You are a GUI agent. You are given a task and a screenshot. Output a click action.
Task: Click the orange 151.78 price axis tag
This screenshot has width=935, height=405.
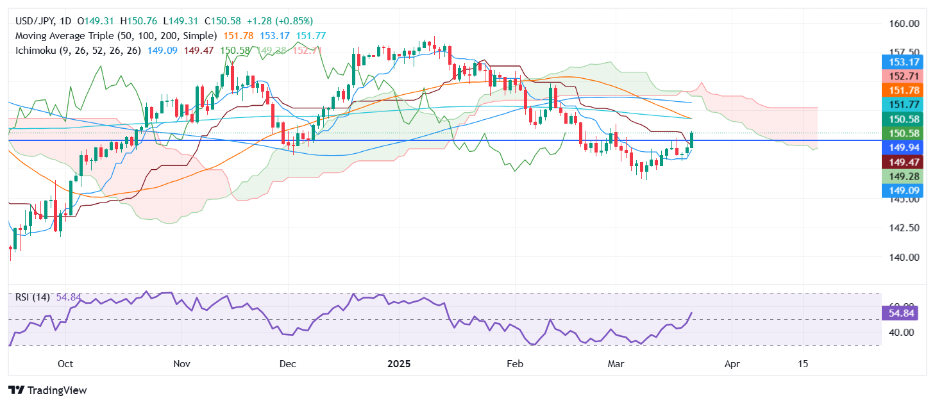point(902,90)
